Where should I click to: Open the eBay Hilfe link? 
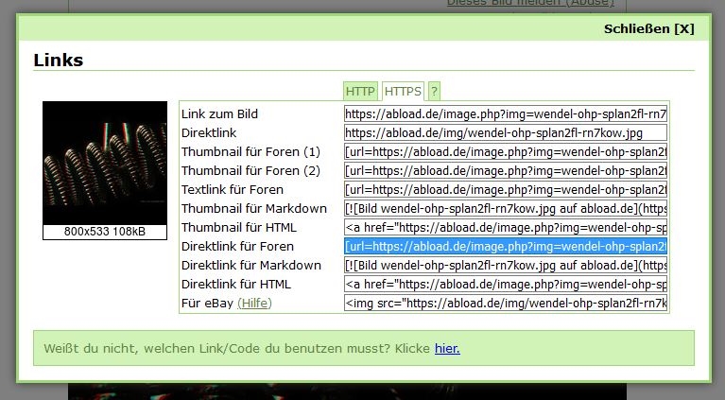(252, 304)
